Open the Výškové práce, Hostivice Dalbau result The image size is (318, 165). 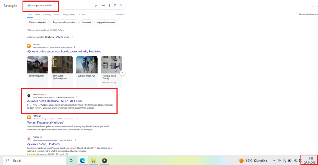[x=43, y=144]
